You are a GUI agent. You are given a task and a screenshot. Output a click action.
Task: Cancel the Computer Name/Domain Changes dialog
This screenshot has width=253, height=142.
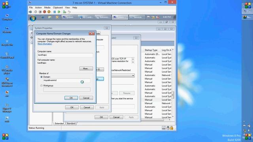pos(86,98)
